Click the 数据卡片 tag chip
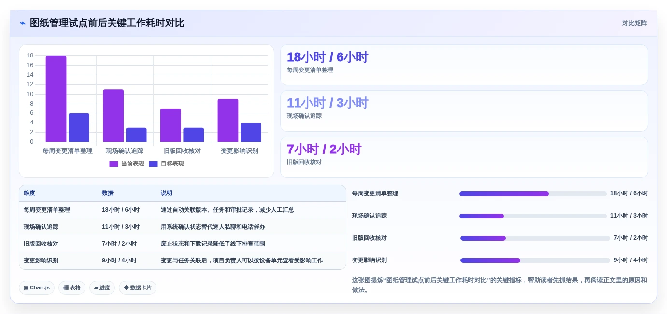Screen dimensions: 667x314 138,288
